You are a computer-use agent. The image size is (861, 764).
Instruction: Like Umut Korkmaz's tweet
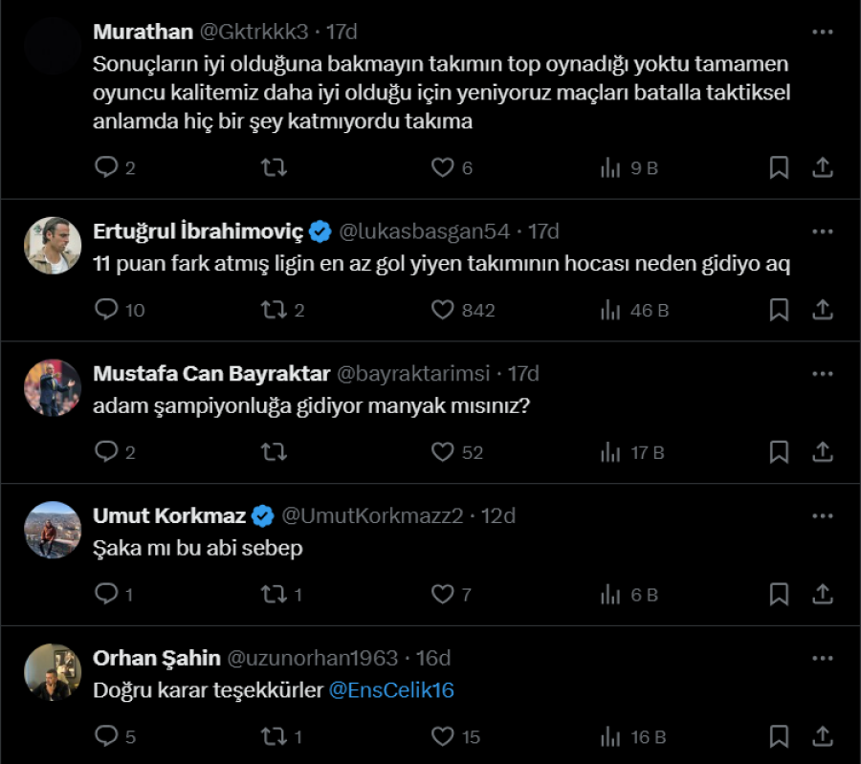coord(442,595)
